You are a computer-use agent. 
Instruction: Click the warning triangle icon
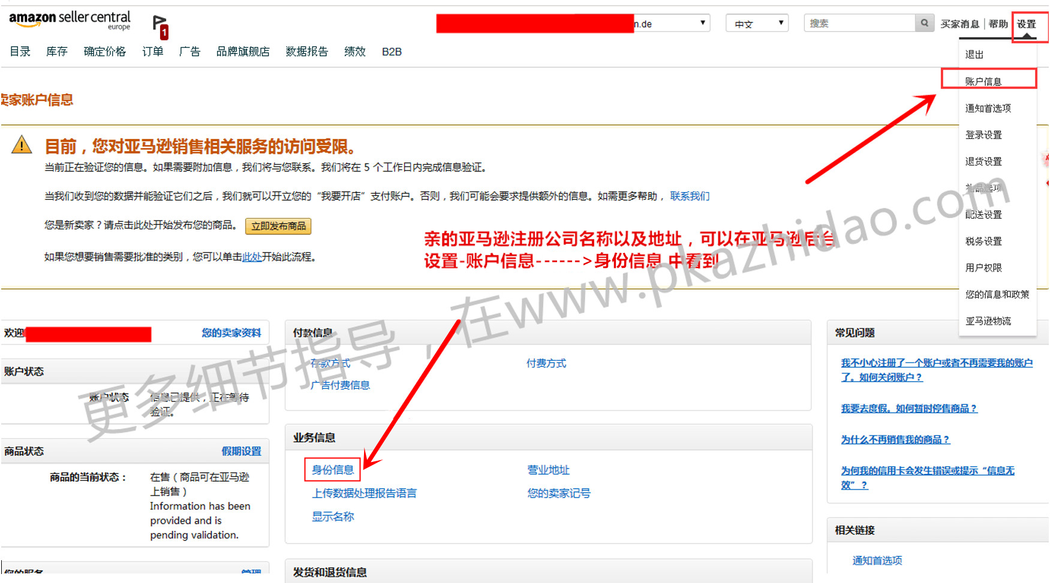click(x=22, y=145)
